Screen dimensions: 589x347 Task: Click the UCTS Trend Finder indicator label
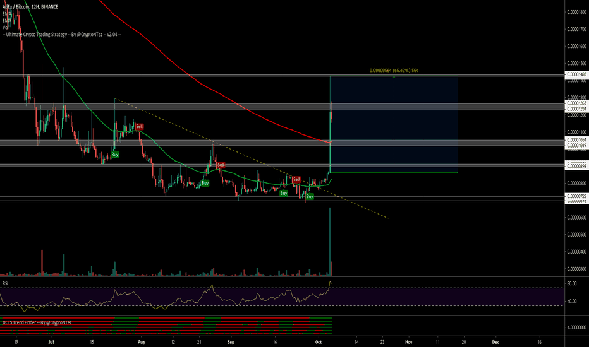coord(37,322)
